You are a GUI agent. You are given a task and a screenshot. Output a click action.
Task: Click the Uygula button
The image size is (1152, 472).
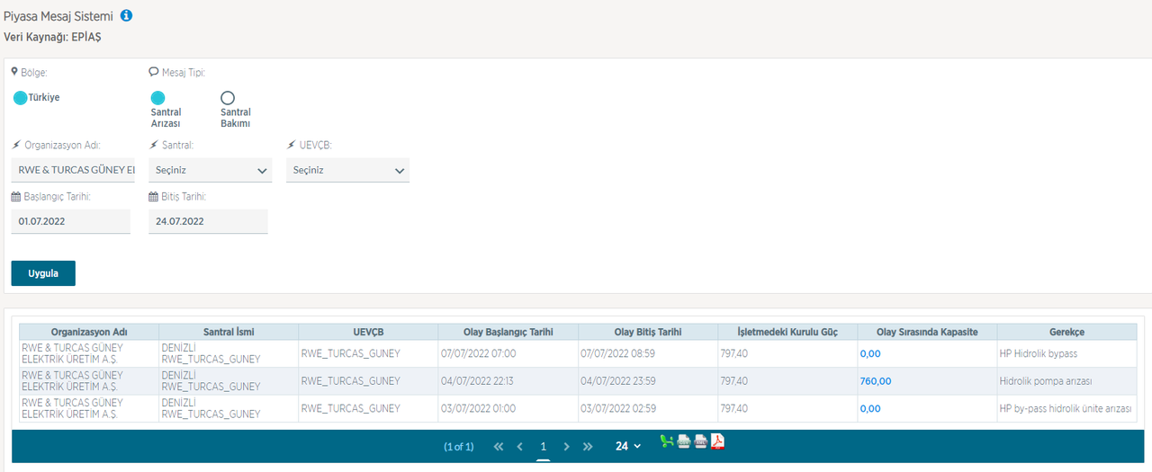43,273
